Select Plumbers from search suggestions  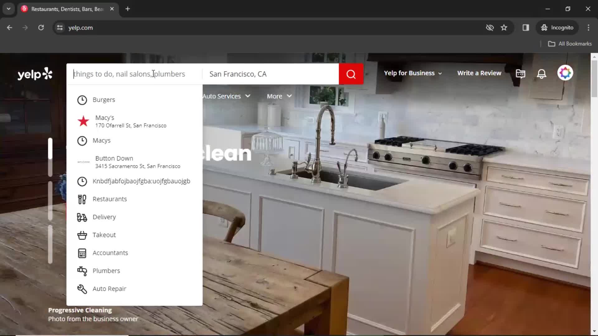[x=107, y=271]
